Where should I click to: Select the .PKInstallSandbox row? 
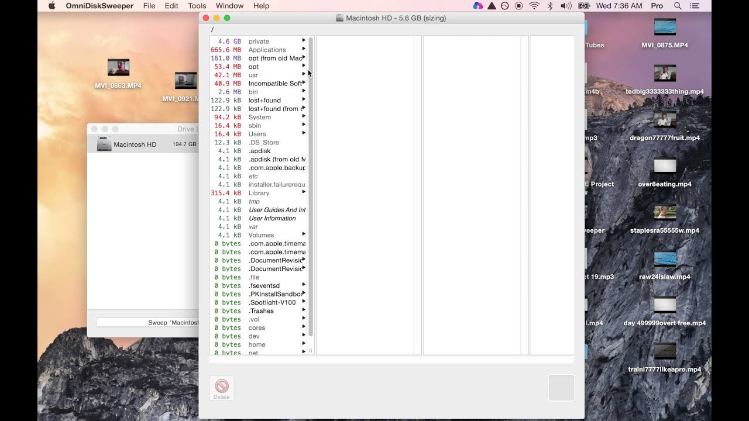(258, 294)
